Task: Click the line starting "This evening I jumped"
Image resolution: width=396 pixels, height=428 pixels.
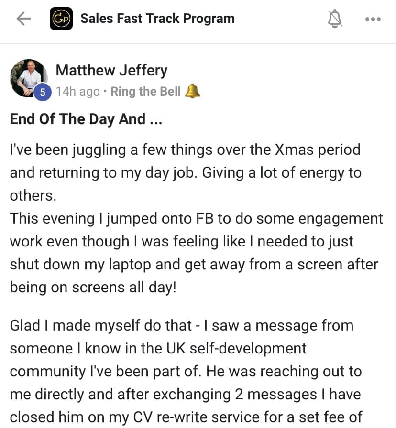Action: (x=196, y=218)
